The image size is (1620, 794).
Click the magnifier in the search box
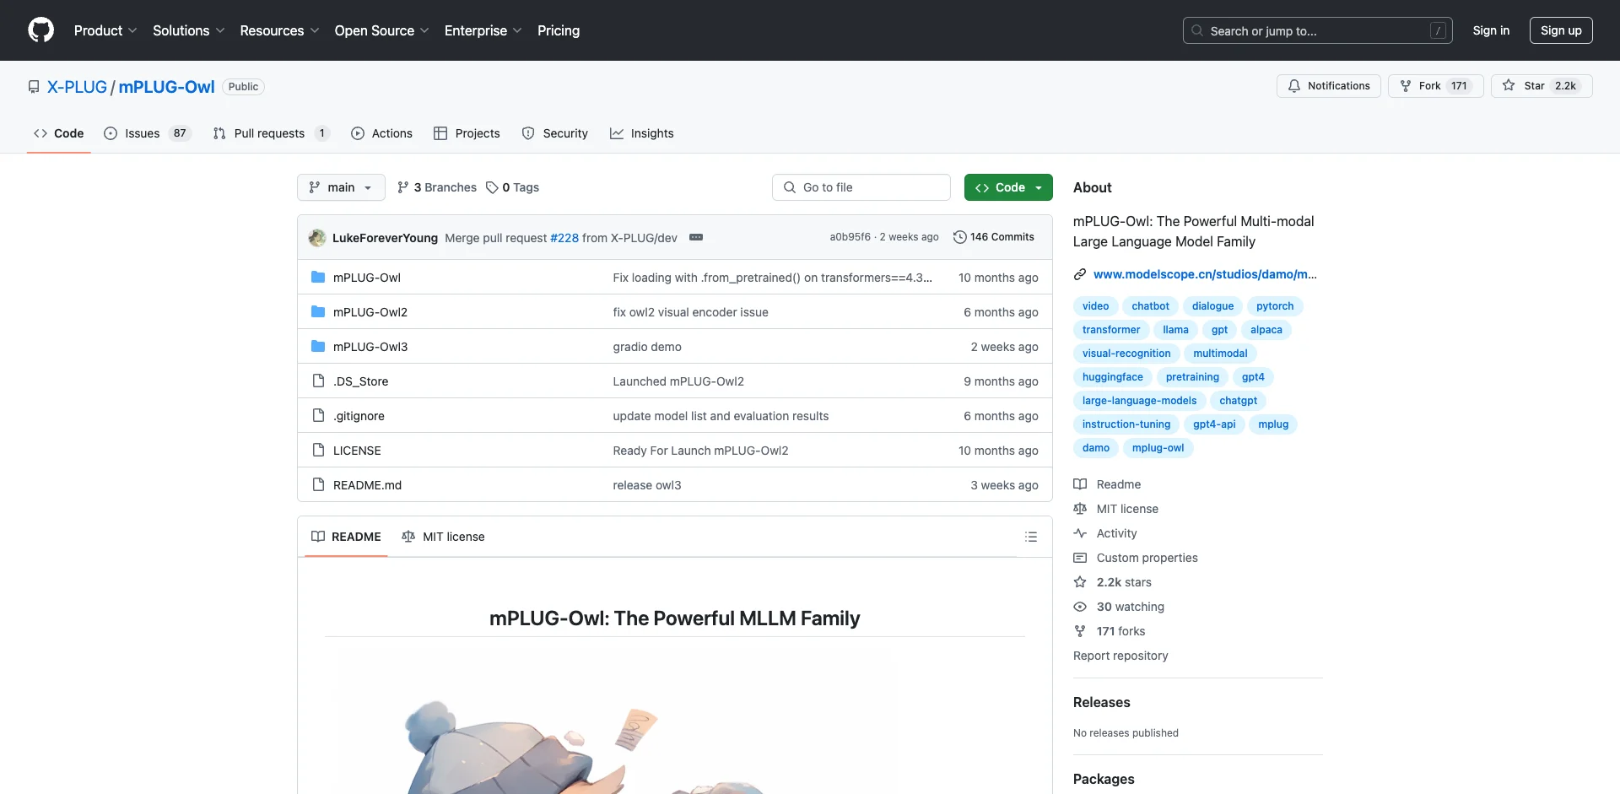coord(1196,30)
